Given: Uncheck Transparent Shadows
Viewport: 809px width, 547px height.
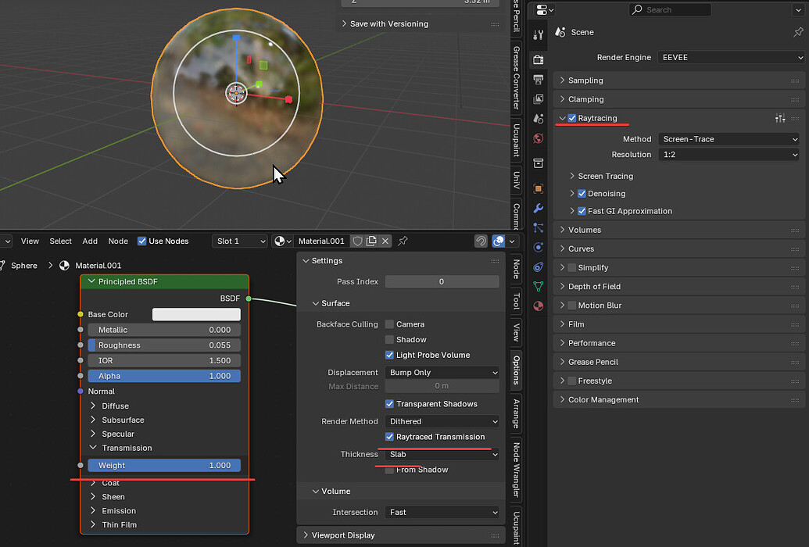Looking at the screenshot, I should click(389, 403).
